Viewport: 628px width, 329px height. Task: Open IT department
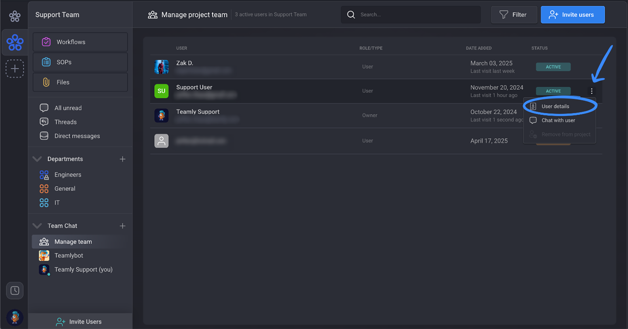(x=57, y=203)
